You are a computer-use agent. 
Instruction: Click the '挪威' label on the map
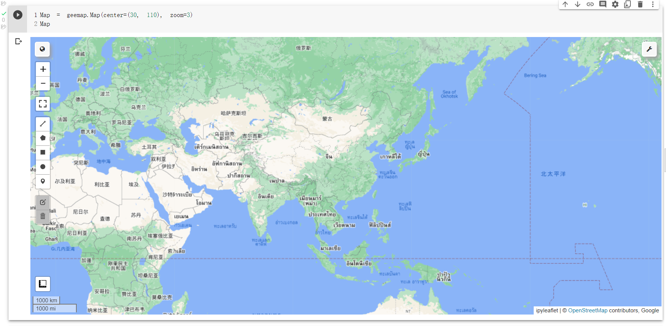[80, 54]
